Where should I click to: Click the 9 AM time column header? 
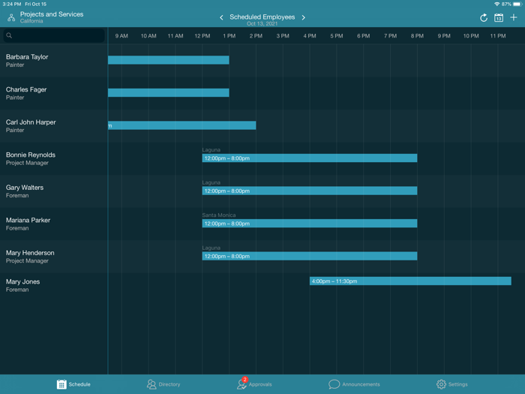click(x=121, y=36)
